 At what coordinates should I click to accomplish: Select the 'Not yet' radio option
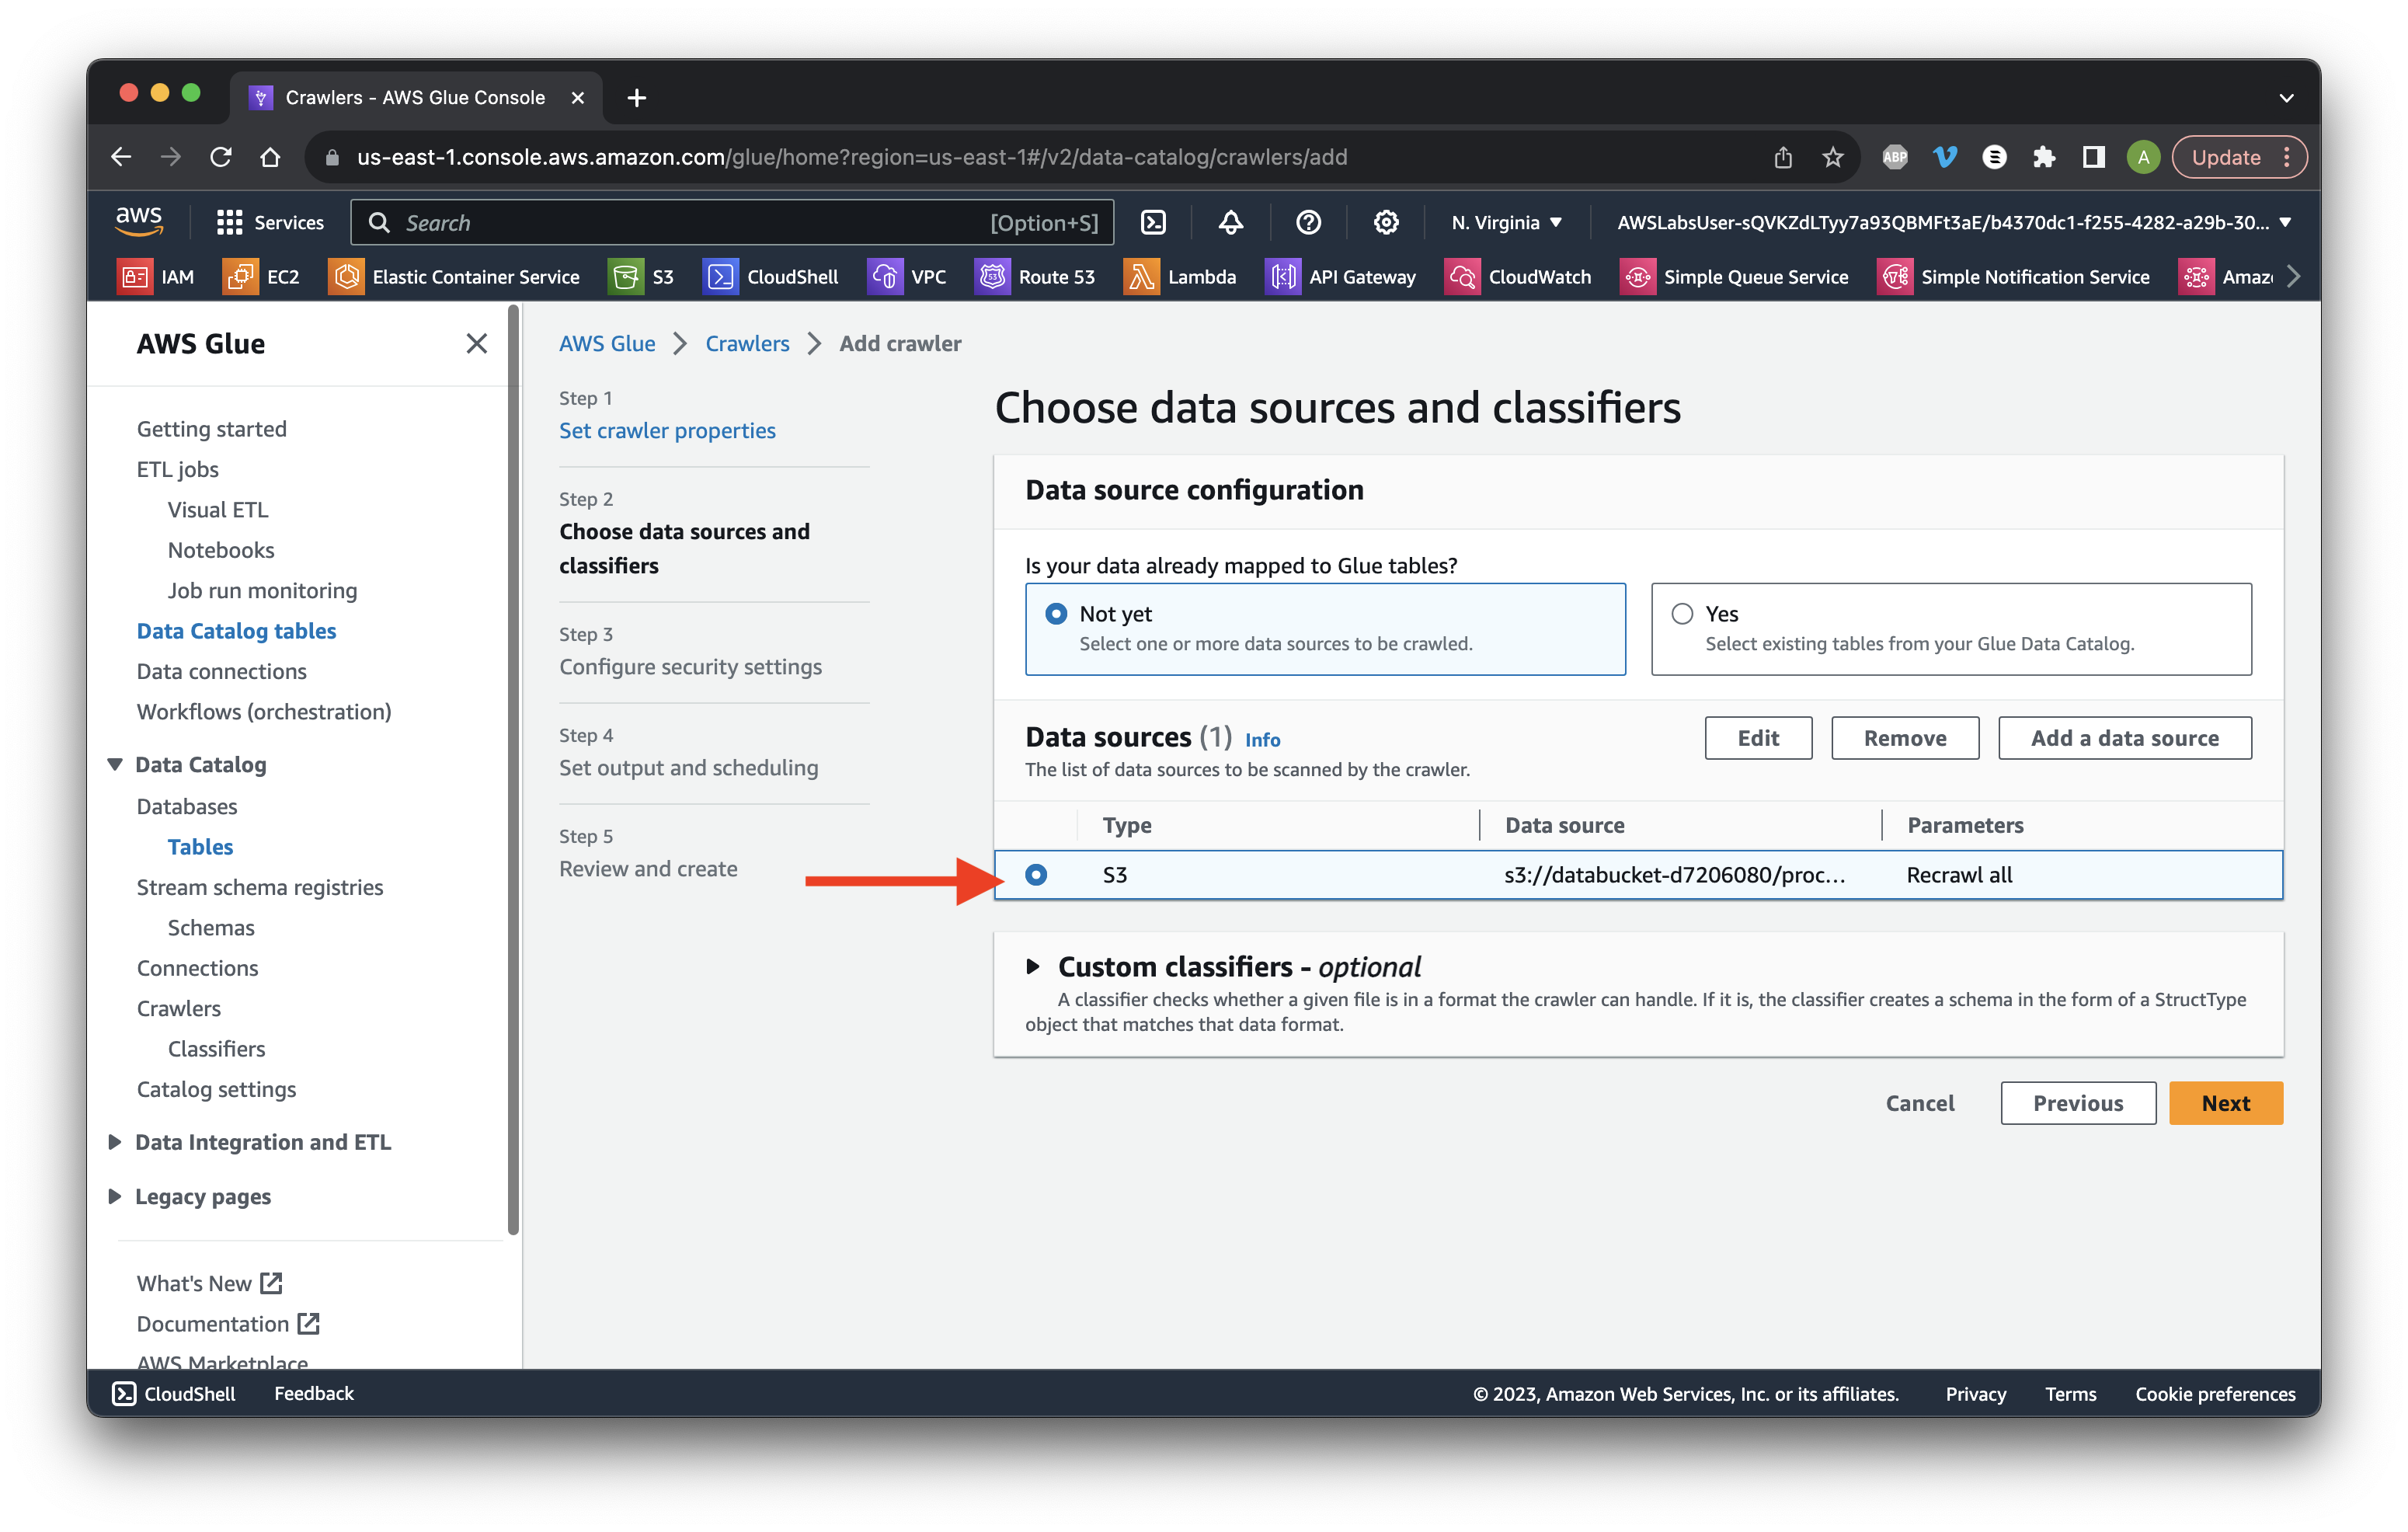point(1056,613)
